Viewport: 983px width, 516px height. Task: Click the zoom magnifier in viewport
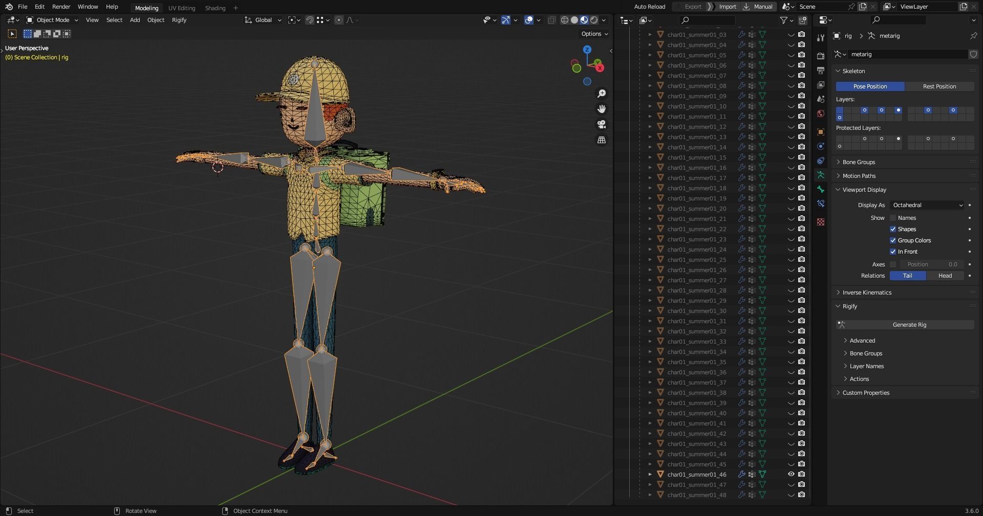(602, 94)
